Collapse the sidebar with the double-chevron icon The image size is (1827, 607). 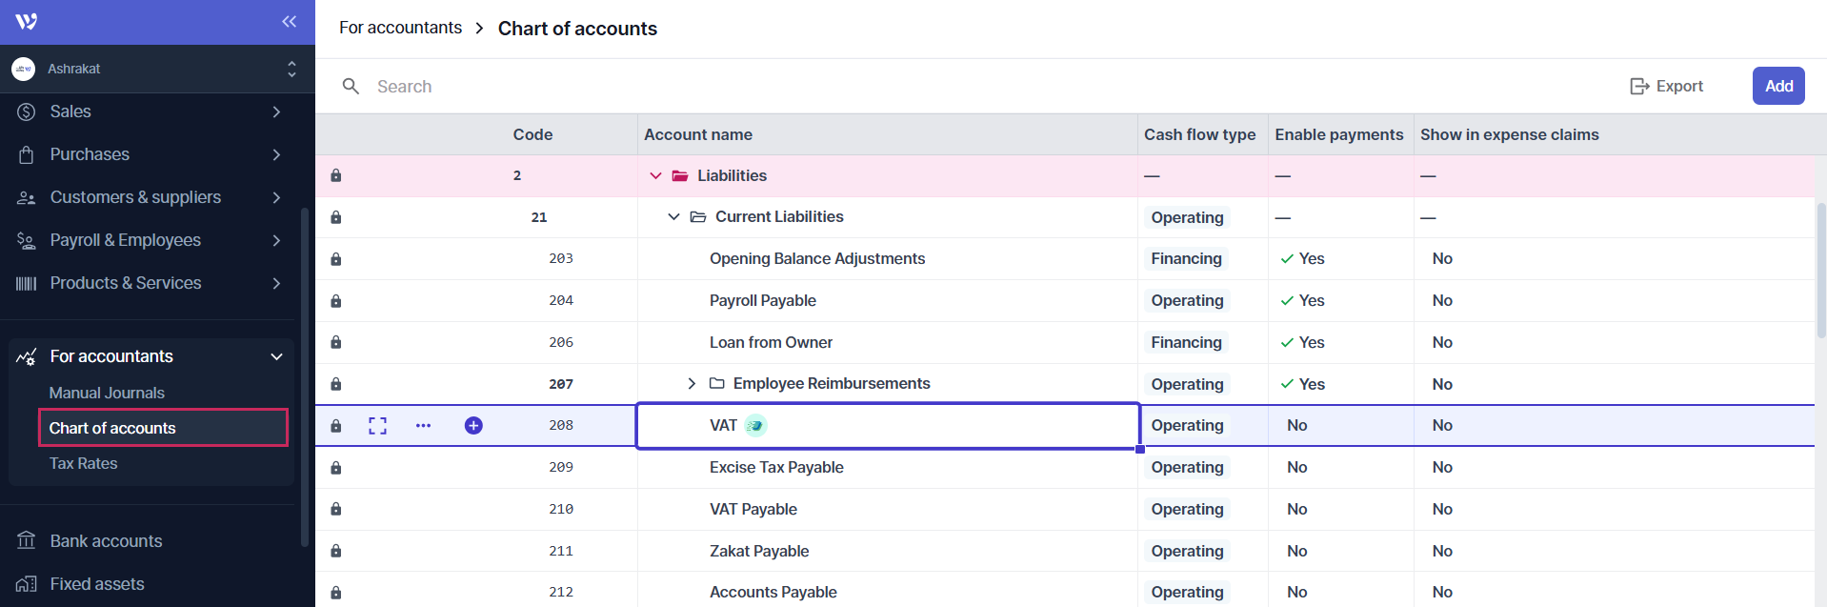[x=289, y=22]
